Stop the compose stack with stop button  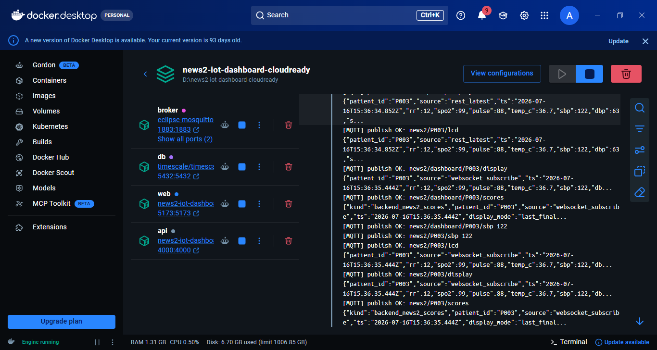(x=590, y=74)
